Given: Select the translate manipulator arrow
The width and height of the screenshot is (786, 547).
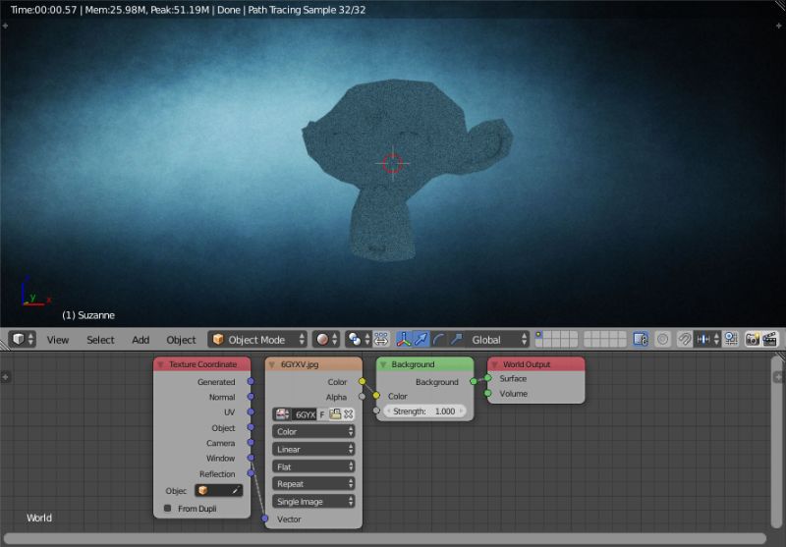Looking at the screenshot, I should tap(421, 339).
